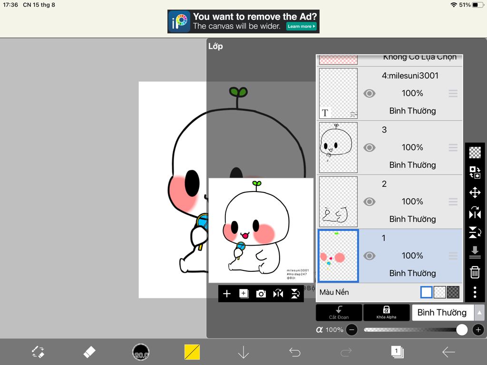The image size is (487, 365).
Task: Flip layer horizontally in bottom layer toolbar
Action: click(x=278, y=294)
